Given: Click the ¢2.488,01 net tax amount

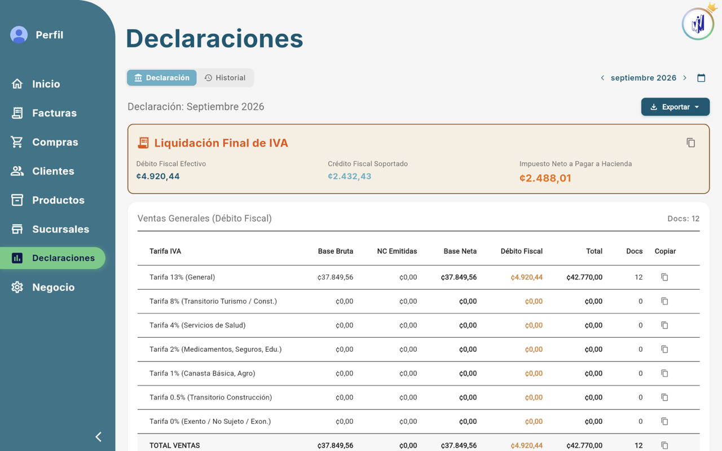Looking at the screenshot, I should 545,178.
